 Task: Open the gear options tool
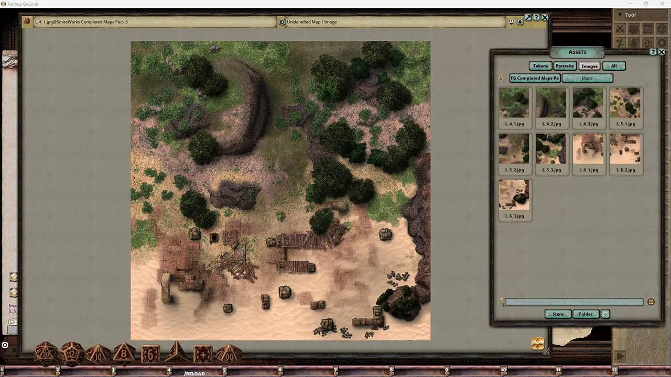coord(662,42)
